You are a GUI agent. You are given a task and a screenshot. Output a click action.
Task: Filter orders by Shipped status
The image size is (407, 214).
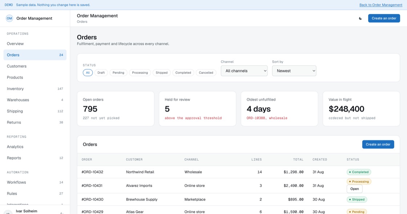pyautogui.click(x=161, y=73)
